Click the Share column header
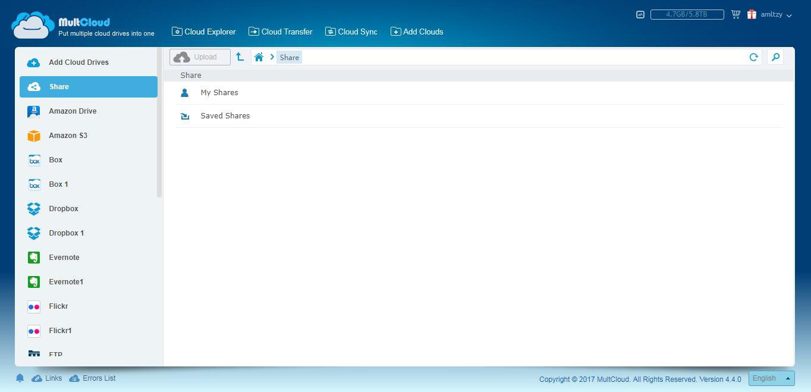This screenshot has width=811, height=392. pos(191,76)
